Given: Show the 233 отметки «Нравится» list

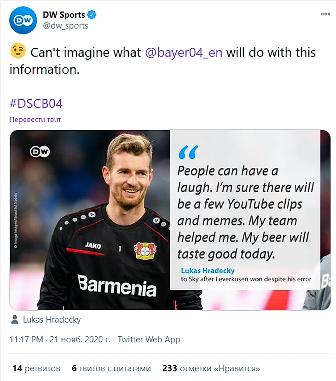Looking at the screenshot, I should coord(211,369).
